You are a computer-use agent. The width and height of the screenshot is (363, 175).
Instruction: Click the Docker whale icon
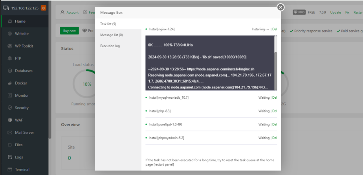coord(10,83)
